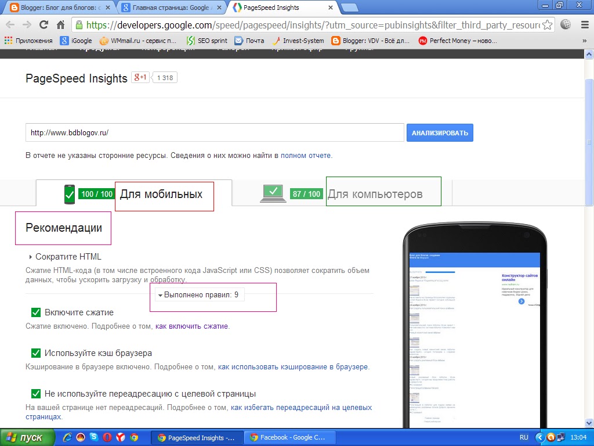
Task: Click the 1 318 share counter
Action: (165, 78)
